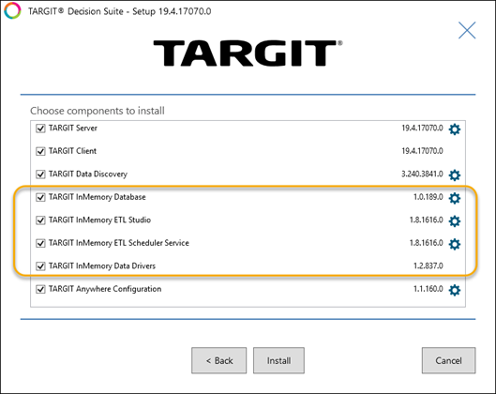496x394 pixels.
Task: Uncheck the TARGIT Client checkbox
Action: pyautogui.click(x=40, y=151)
